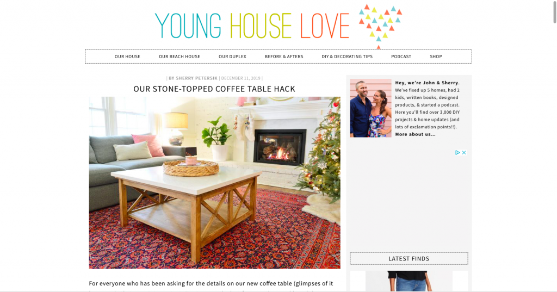Screen dimensions: 557x292
Task: Close the sidebar ad with X
Action: coord(464,152)
